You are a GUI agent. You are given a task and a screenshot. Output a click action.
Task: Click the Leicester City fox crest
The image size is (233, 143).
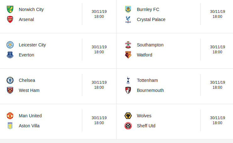pos(10,45)
